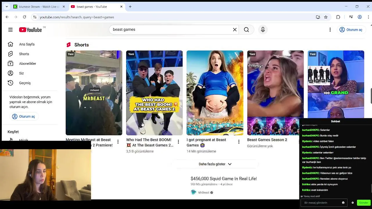Close the blumese Stream tab
372x209 pixels.
point(64,7)
